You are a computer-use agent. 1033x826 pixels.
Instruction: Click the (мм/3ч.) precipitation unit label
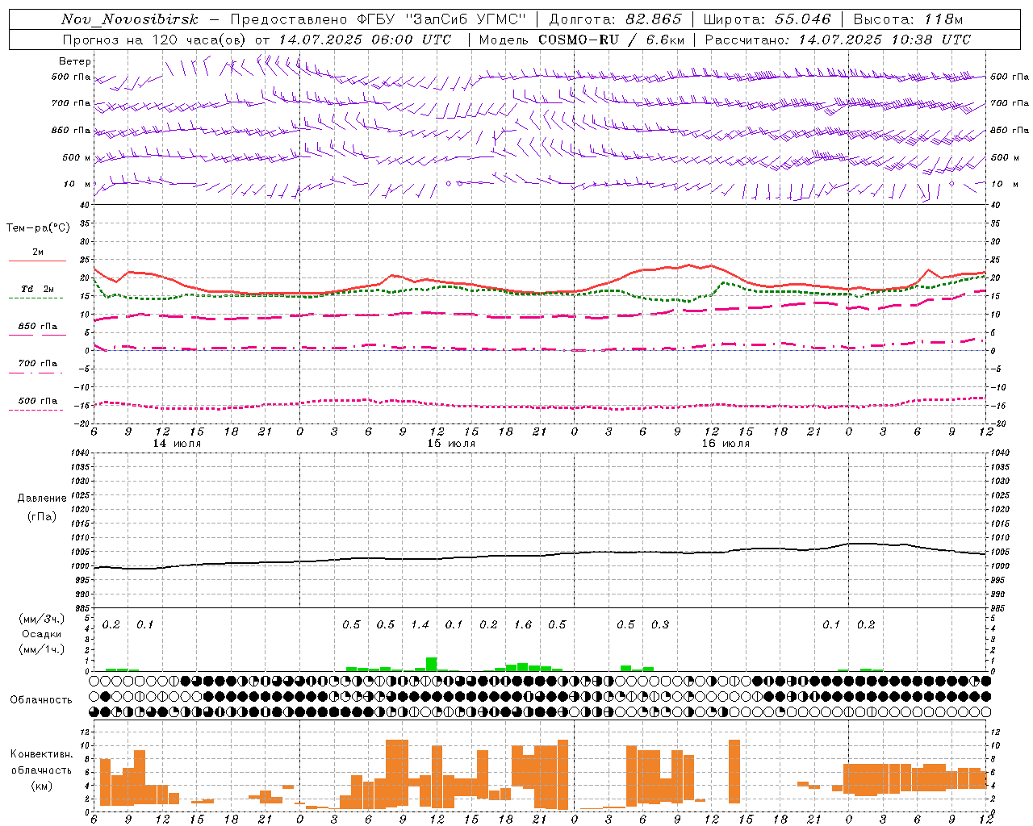click(x=42, y=619)
